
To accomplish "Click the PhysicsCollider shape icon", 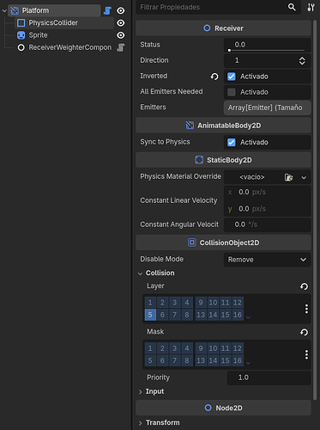I will pyautogui.click(x=21, y=23).
